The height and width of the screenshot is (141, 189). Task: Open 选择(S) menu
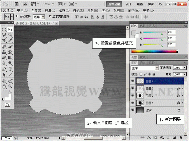click(64, 10)
